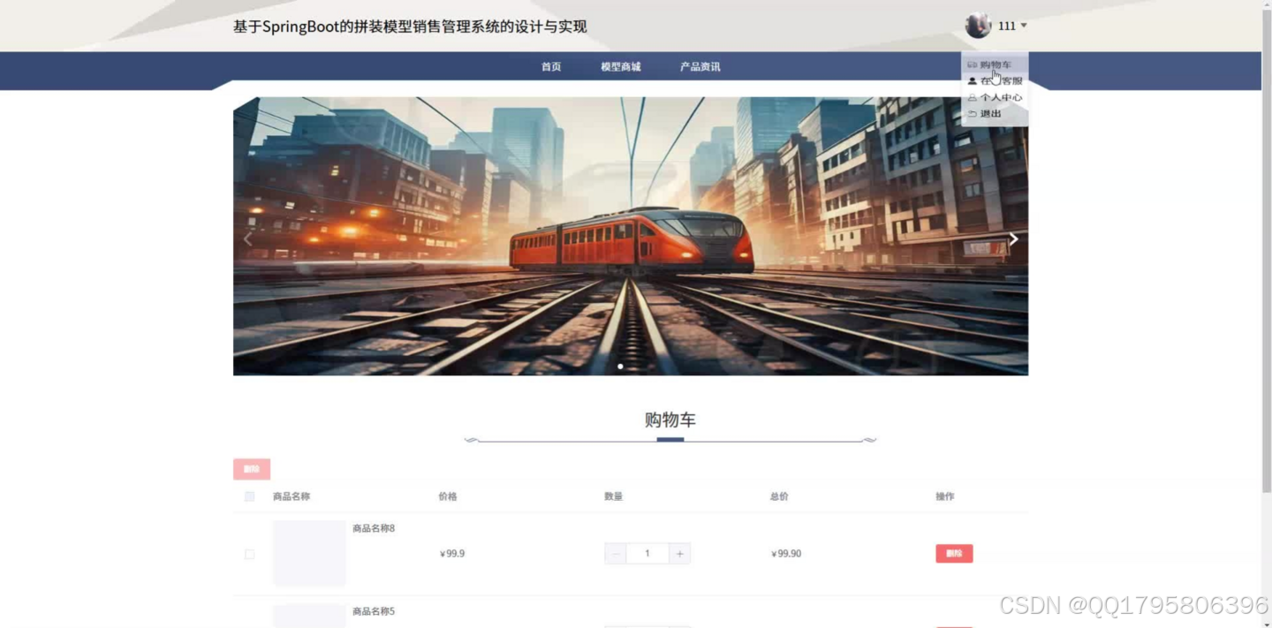Go to the 首页 tab

[x=551, y=67]
